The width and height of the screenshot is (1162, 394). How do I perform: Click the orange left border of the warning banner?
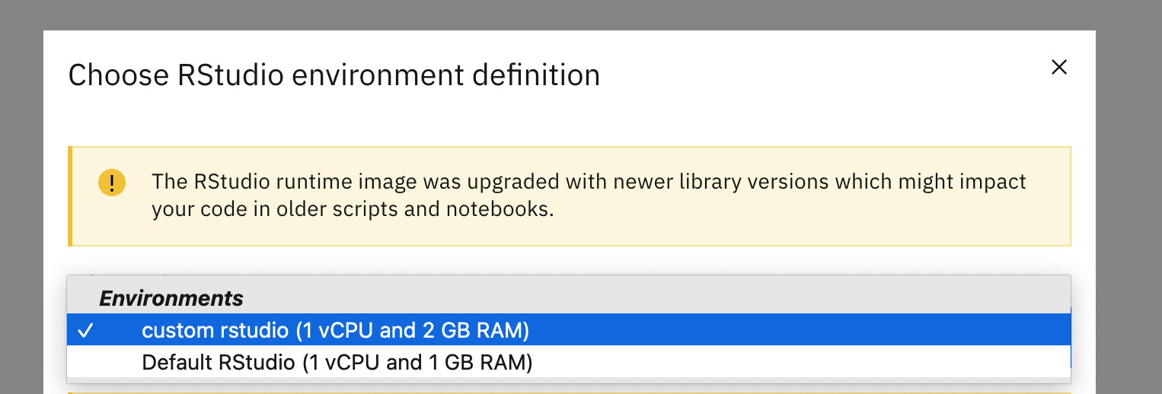click(x=70, y=196)
